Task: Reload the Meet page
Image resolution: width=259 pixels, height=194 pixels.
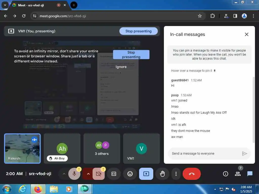Action: pyautogui.click(x=24, y=16)
